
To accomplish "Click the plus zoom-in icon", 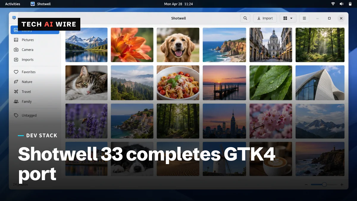I will click(342, 185).
